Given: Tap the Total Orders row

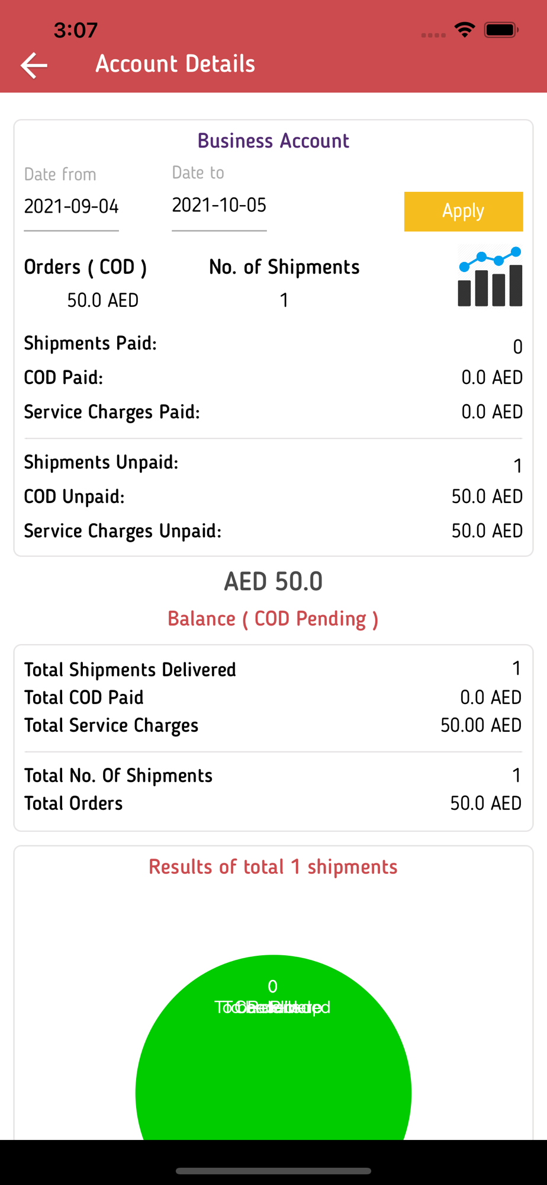Looking at the screenshot, I should point(273,803).
